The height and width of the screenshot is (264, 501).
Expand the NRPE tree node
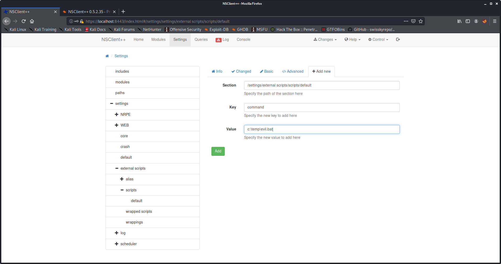click(x=117, y=114)
